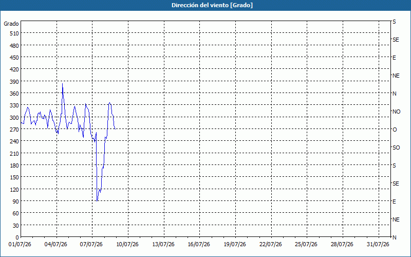411x257 pixels.
Task: Click the last data point of the blue line
Action: tap(115, 129)
